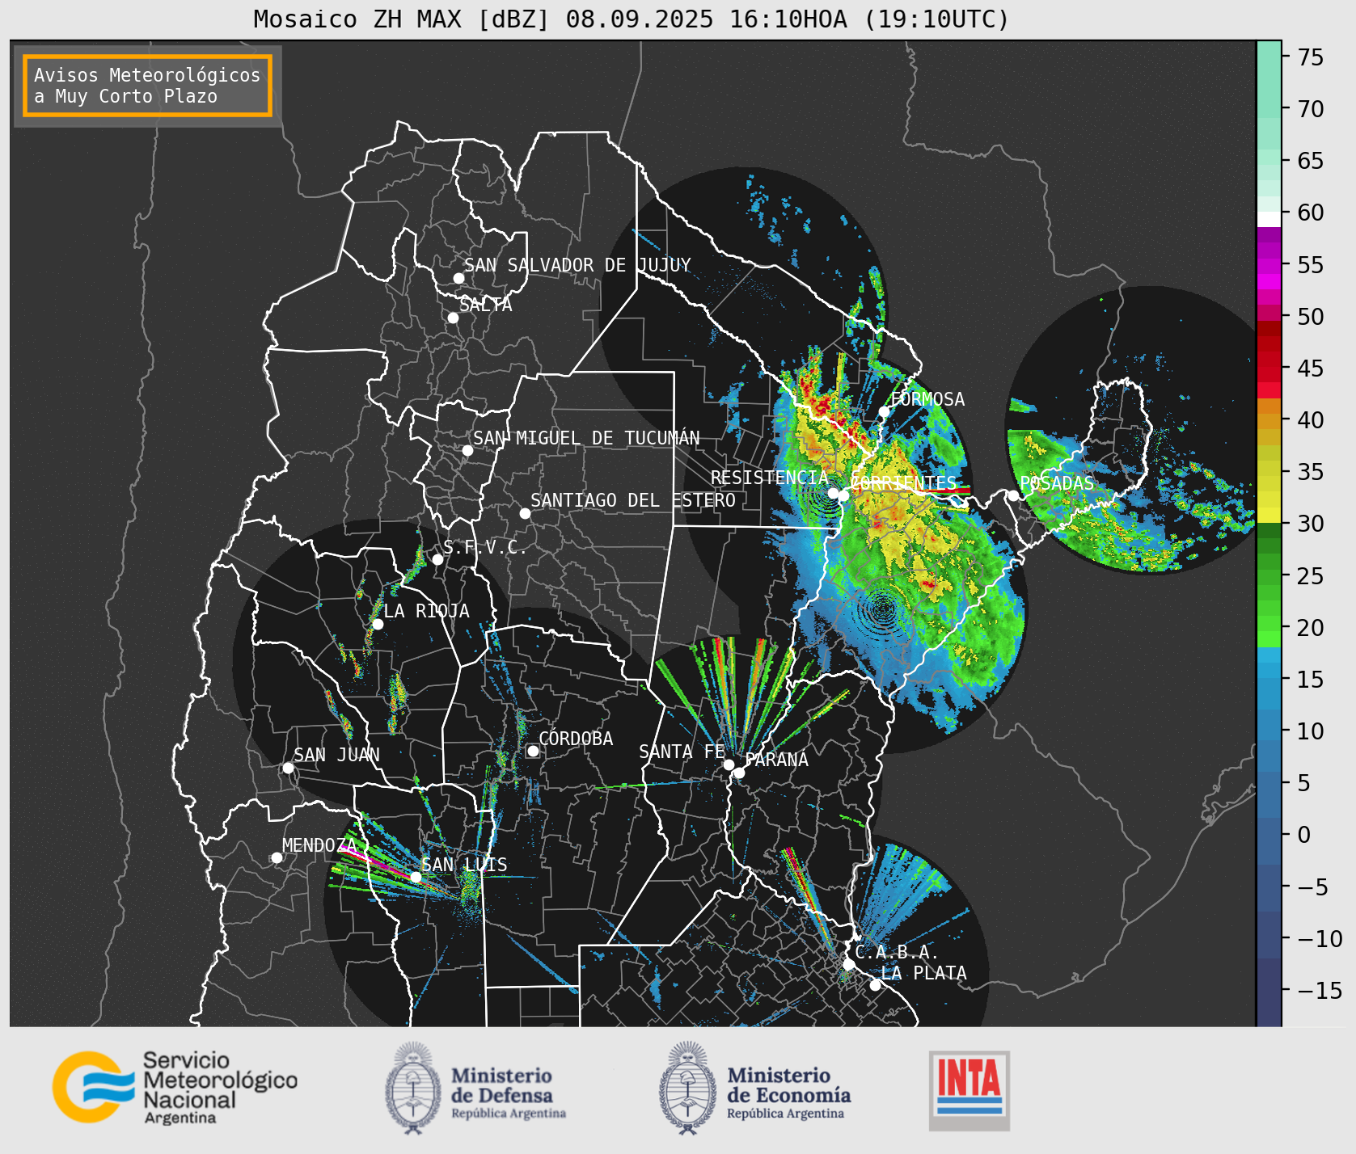Click the Ministerio de Defensa emblem

413,1088
